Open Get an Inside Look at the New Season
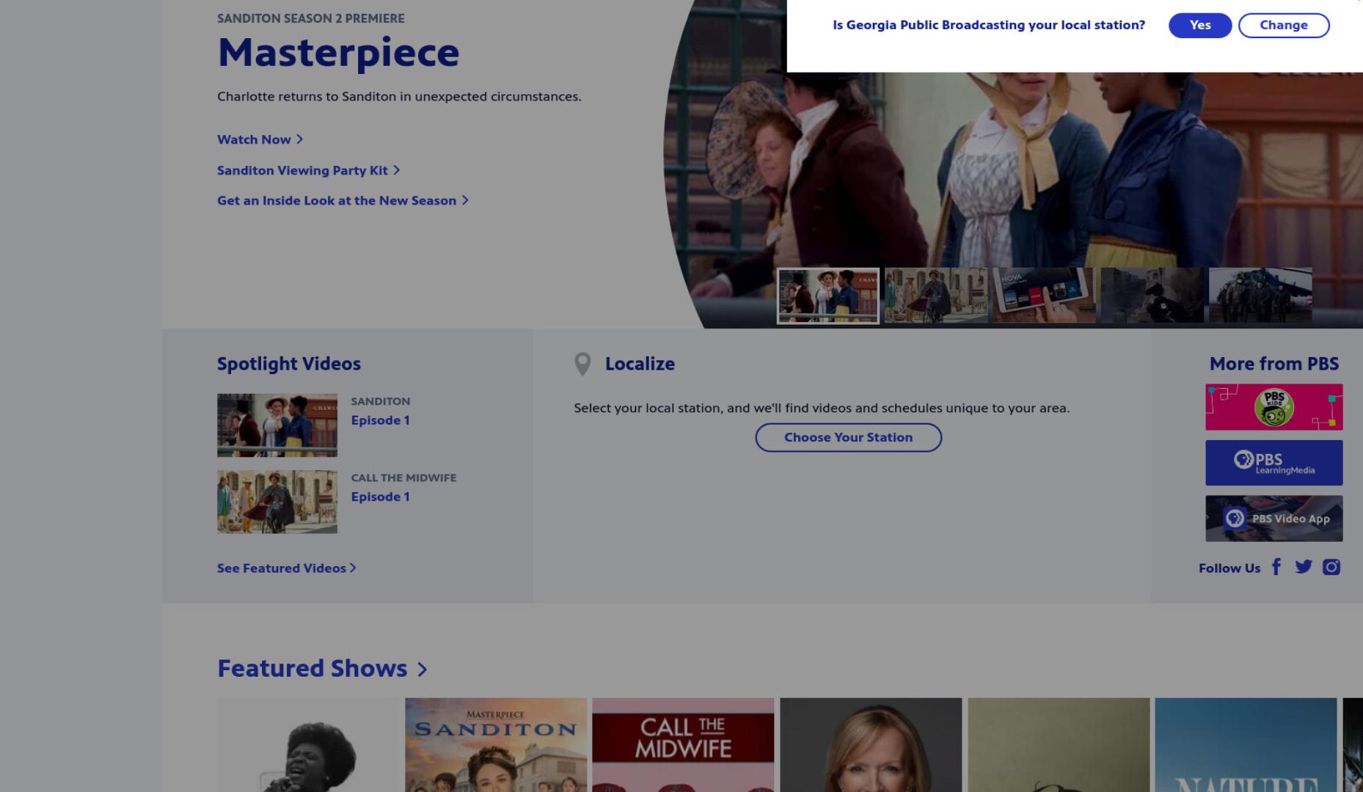 point(343,200)
